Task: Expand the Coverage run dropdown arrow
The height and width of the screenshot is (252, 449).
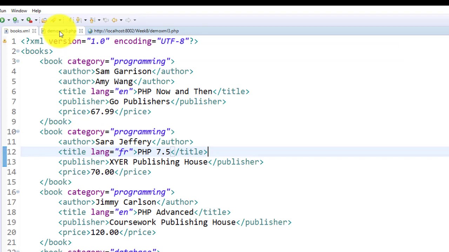Action: pyautogui.click(x=22, y=20)
